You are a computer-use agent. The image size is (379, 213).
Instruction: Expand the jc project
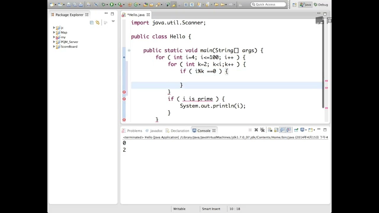tap(54, 28)
